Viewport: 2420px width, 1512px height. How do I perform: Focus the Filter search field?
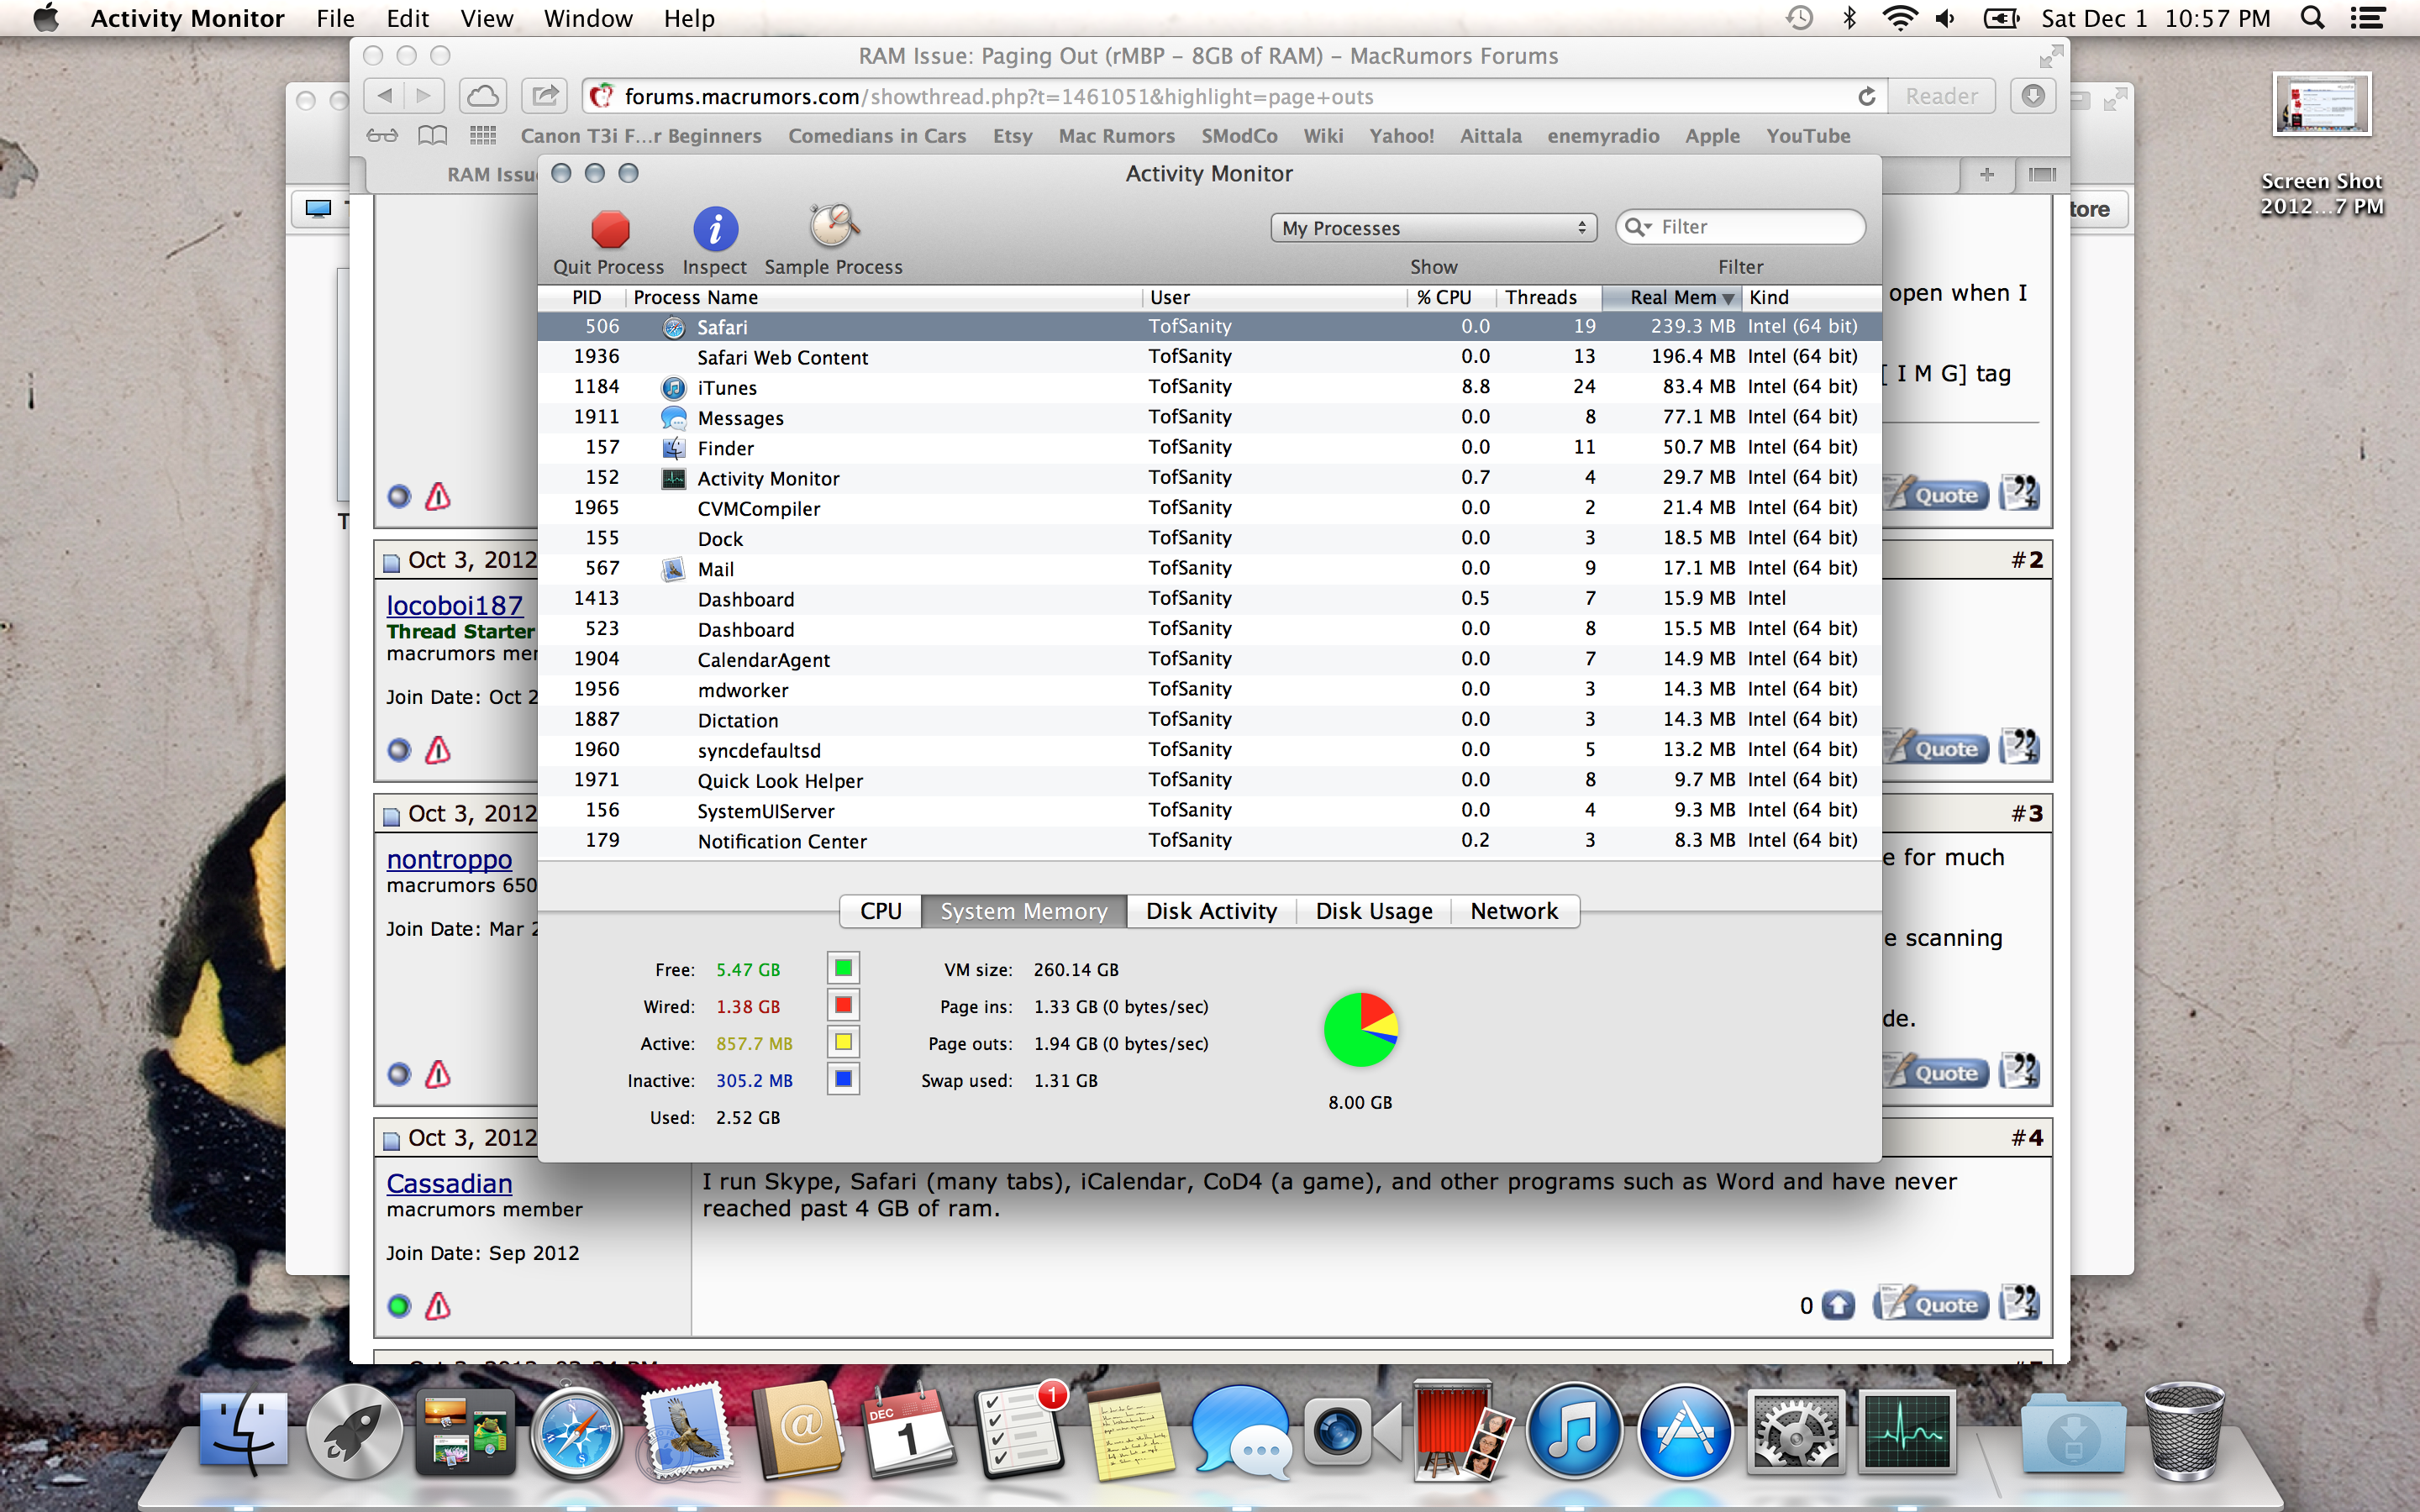point(1740,227)
